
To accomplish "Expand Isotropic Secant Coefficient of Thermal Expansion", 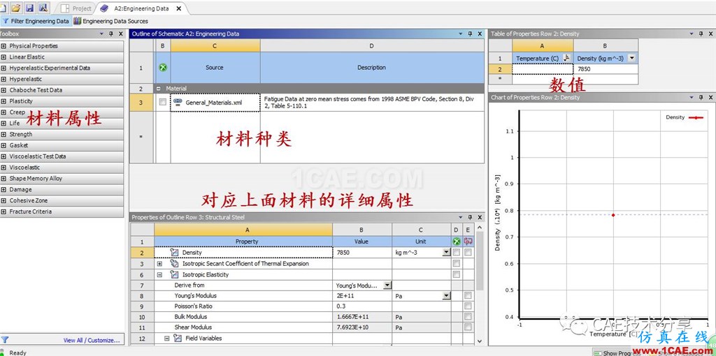I will [159, 263].
